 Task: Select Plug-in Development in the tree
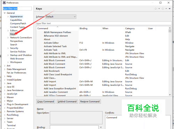point(17,104)
